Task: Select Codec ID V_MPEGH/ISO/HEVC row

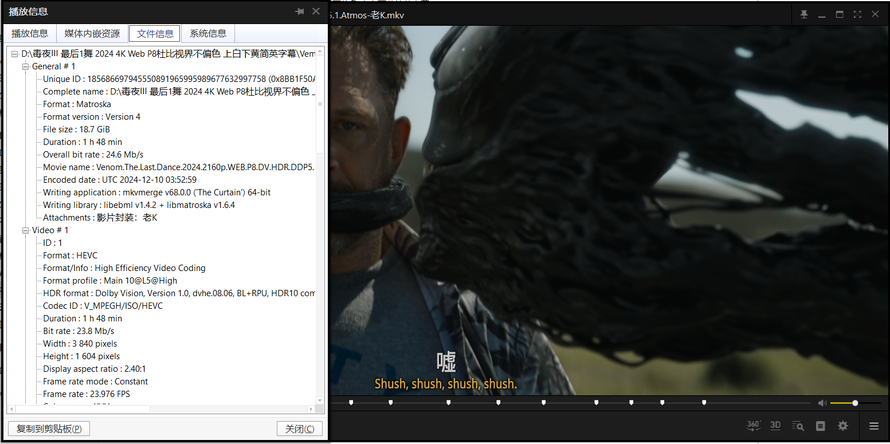Action: [x=103, y=306]
